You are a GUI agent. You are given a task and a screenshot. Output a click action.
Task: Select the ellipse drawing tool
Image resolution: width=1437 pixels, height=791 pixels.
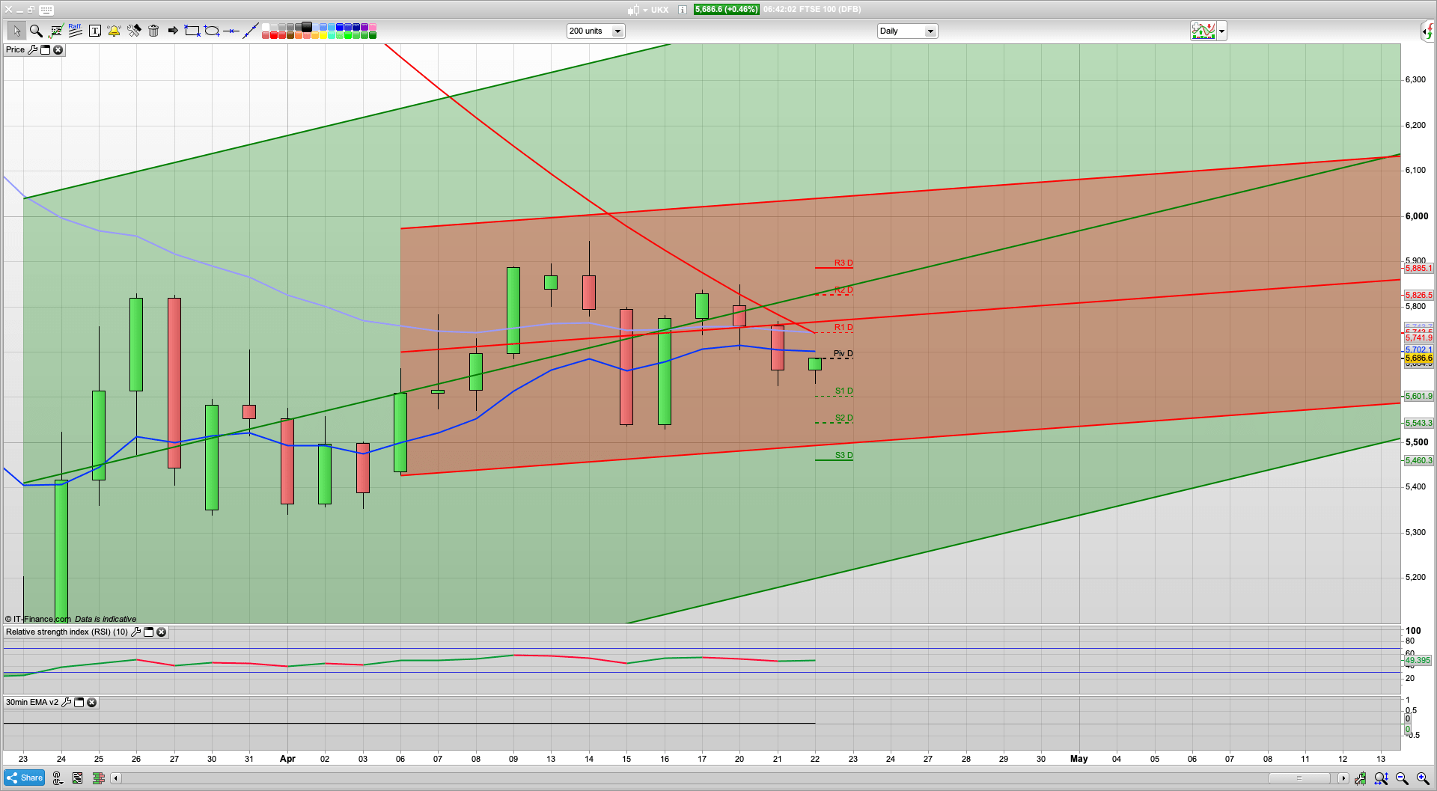click(x=212, y=31)
